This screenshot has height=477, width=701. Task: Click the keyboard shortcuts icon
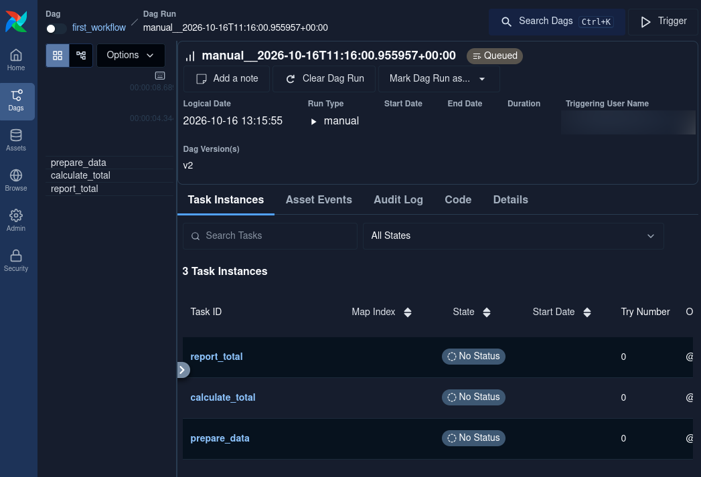point(160,76)
